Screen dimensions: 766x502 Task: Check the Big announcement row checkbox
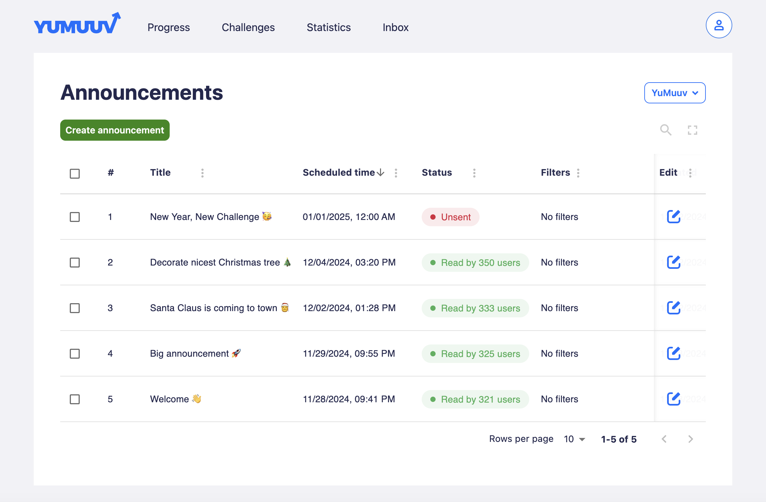(75, 354)
